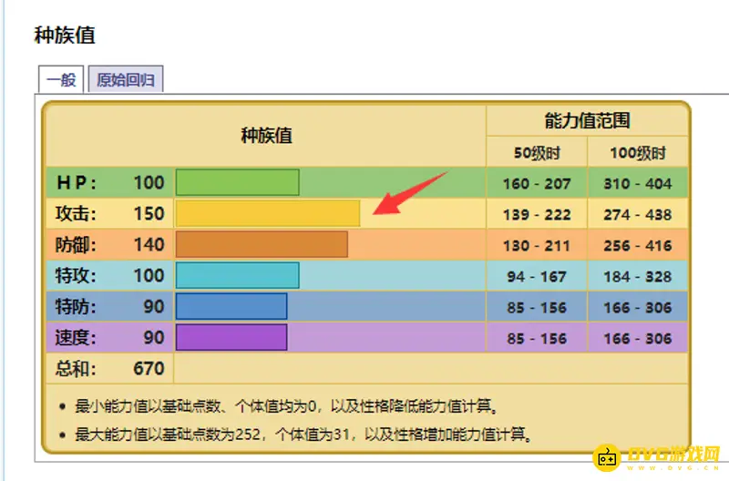This screenshot has height=481, width=729.
Task: Click the green HP stat bar
Action: [x=237, y=182]
